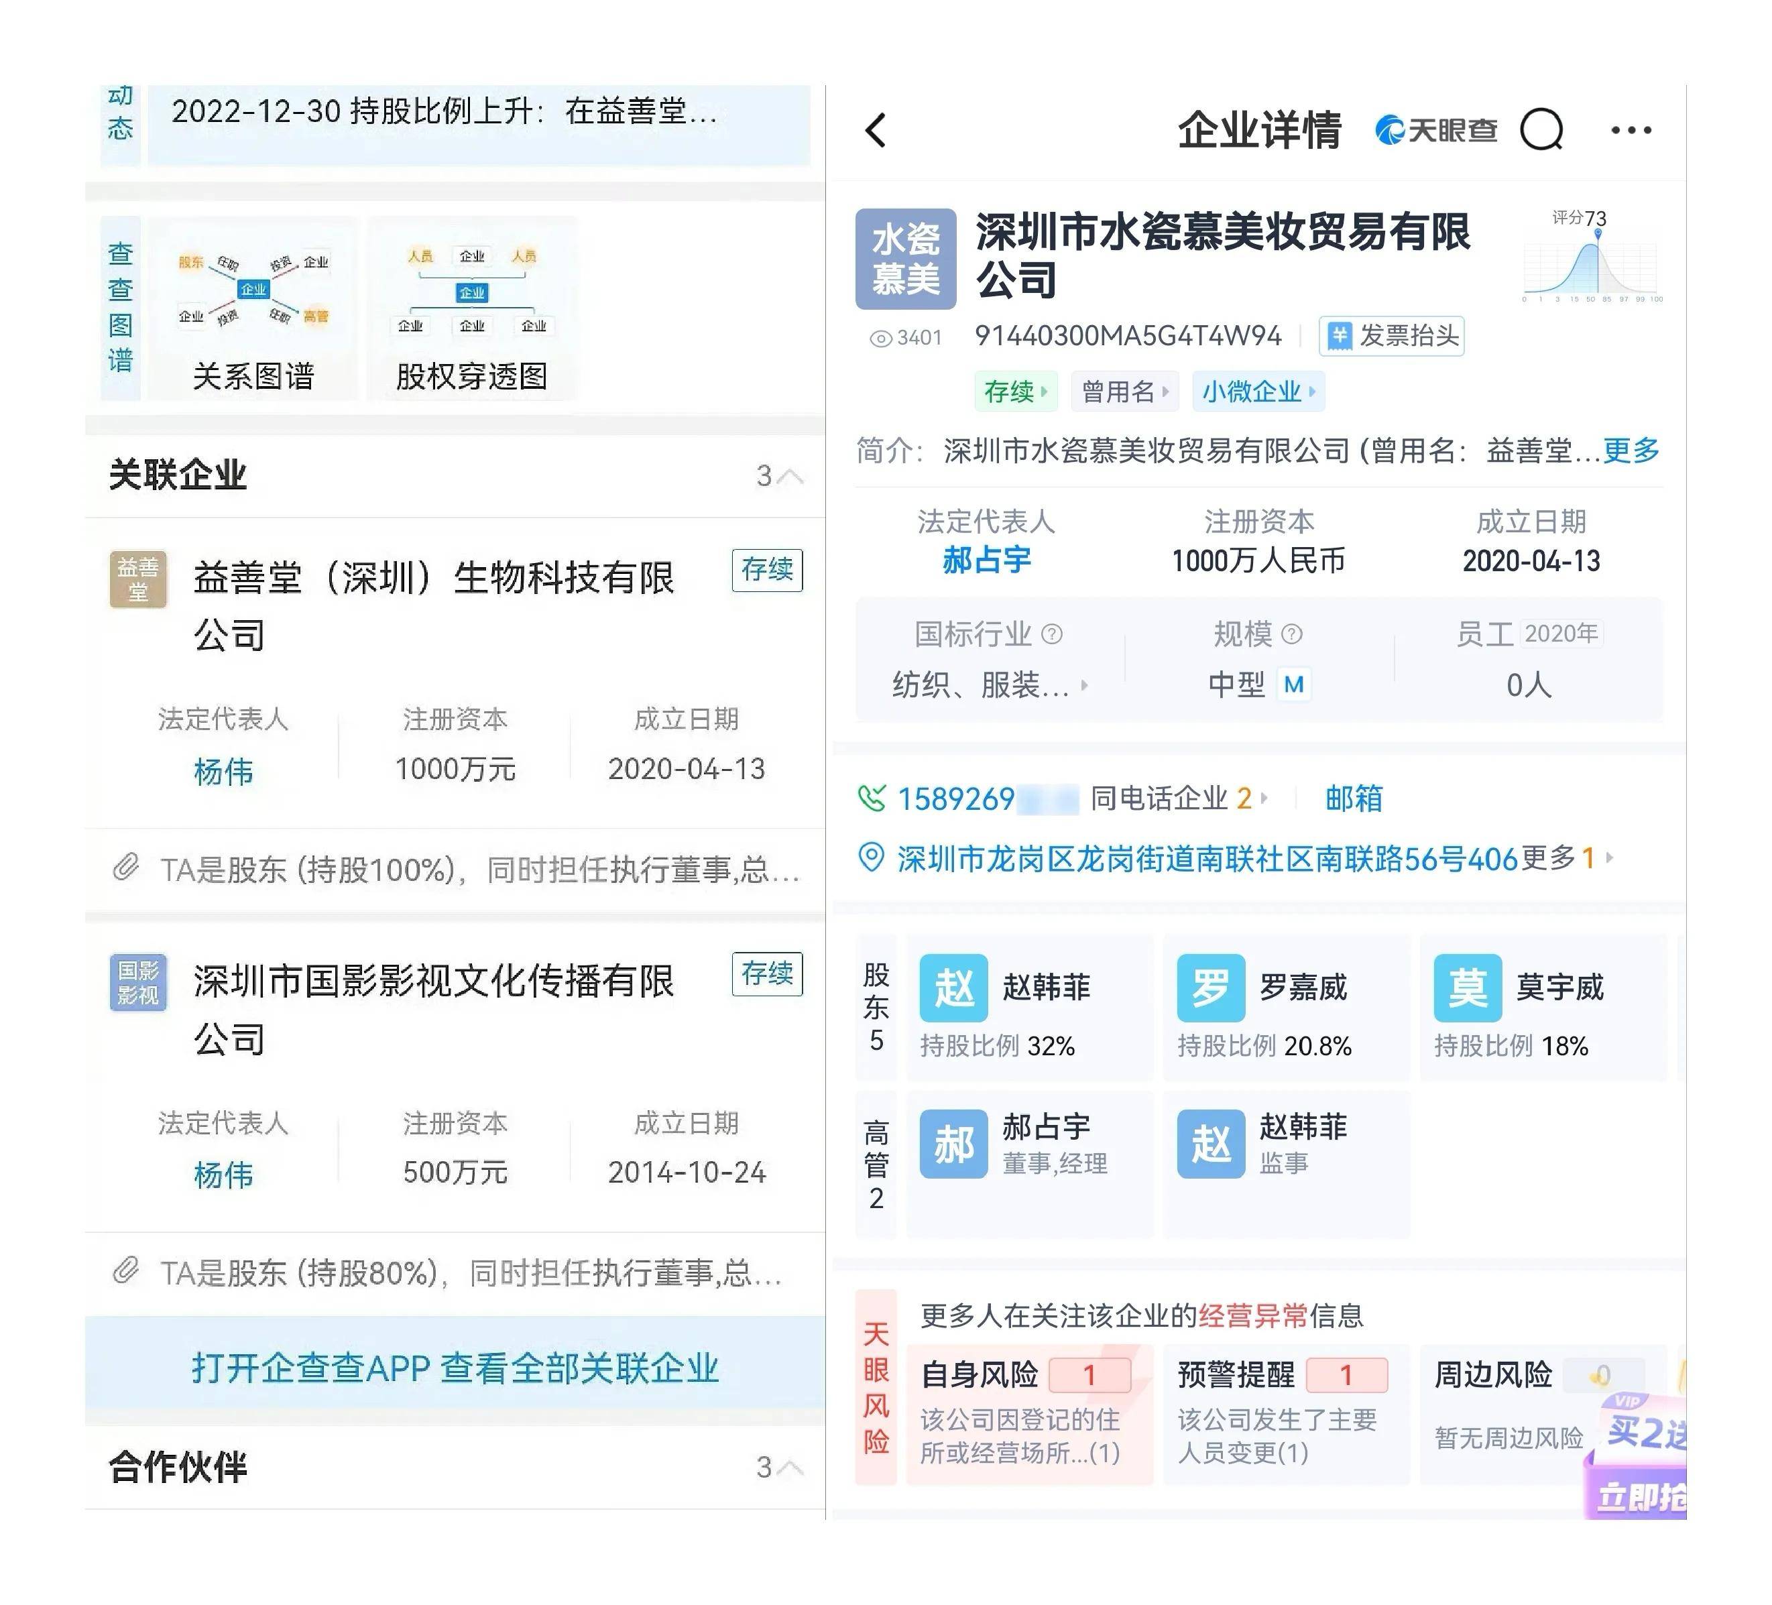Tap the 股东 5 section label
1772x1605 pixels.
pos(876,1006)
